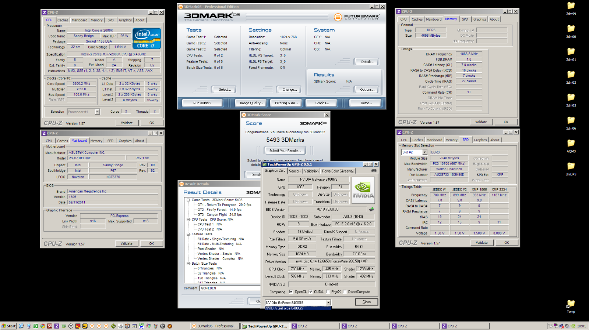Image resolution: width=589 pixels, height=330 pixels.
Task: Click the Run 3DMark button
Action: point(202,103)
